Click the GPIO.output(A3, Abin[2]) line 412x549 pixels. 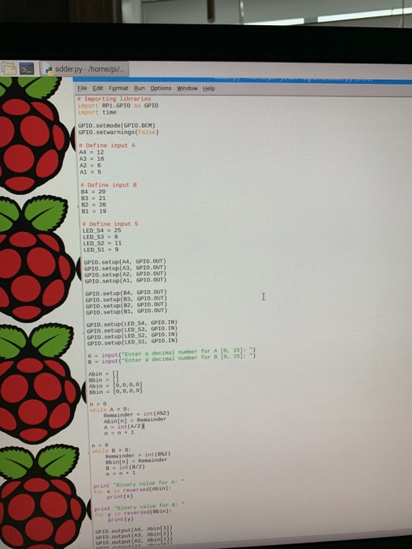point(134,536)
